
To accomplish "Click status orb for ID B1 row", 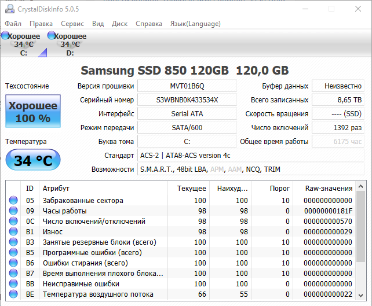I will 13,231.
